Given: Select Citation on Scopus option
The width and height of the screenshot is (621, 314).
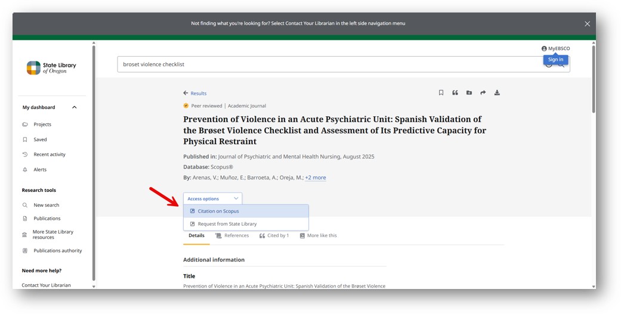Looking at the screenshot, I should point(218,211).
